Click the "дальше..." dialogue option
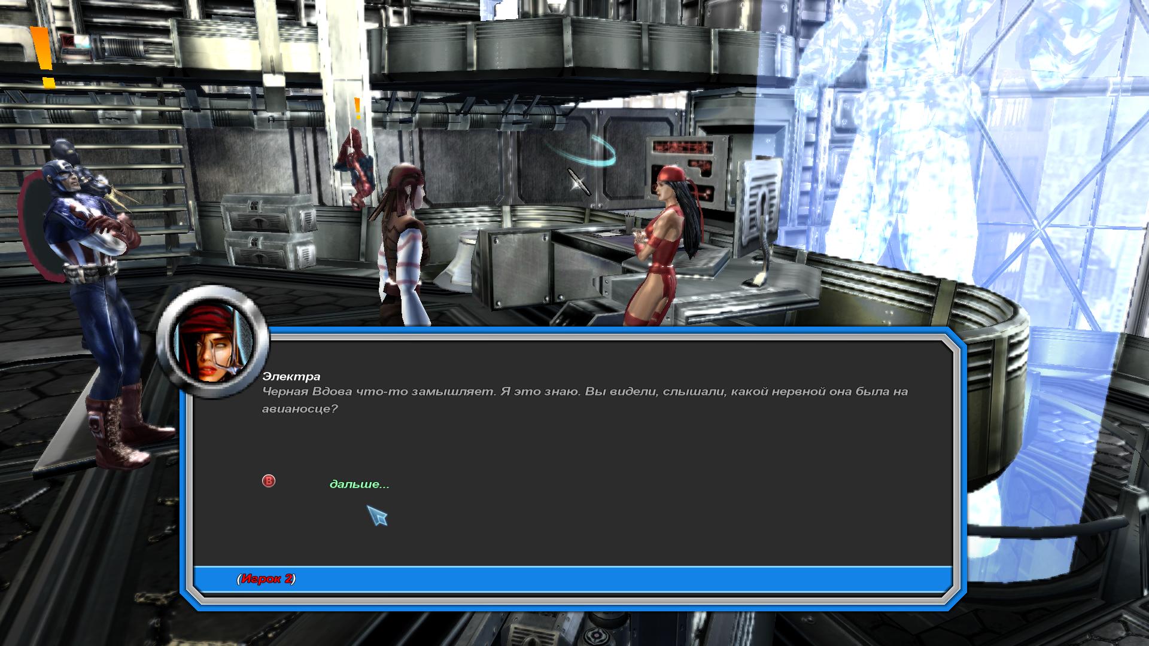This screenshot has width=1149, height=646. (x=359, y=484)
